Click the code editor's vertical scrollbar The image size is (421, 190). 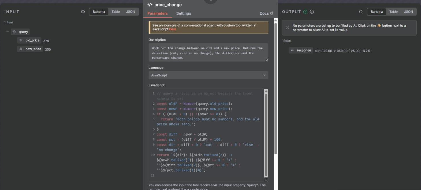coord(266,135)
